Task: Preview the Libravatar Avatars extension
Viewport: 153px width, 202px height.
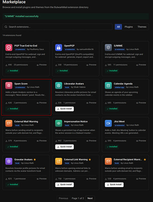Action: pos(91,103)
